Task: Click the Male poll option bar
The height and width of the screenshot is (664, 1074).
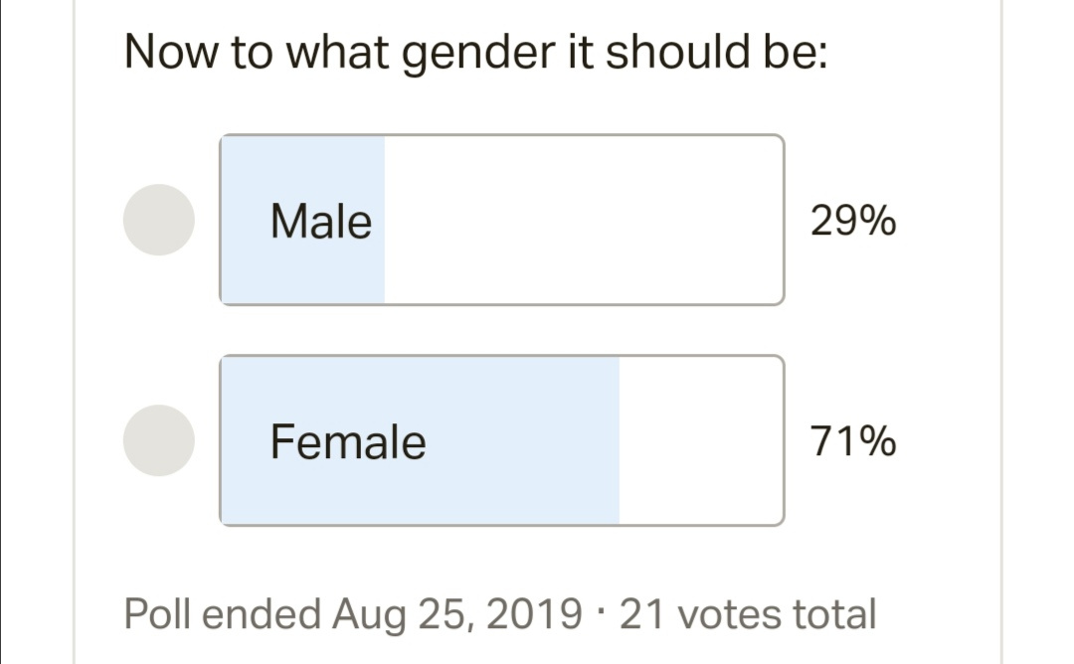Action: tap(501, 220)
